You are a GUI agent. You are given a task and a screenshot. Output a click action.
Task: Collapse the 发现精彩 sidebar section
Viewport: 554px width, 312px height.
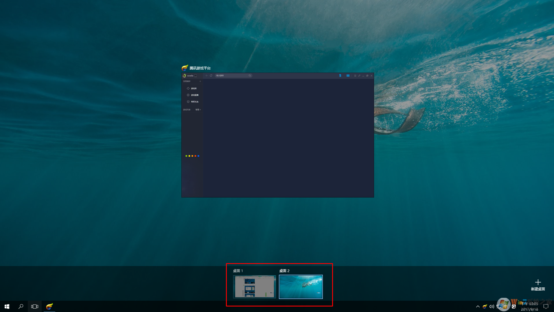coord(200,82)
